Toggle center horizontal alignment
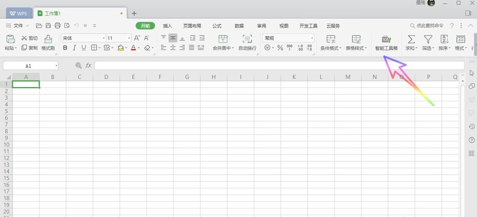The height and width of the screenshot is (217, 477). pyautogui.click(x=173, y=48)
